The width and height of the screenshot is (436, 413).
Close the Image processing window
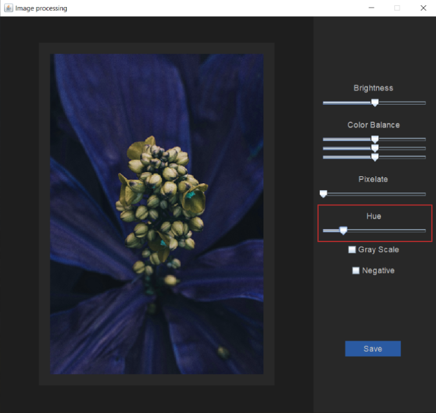tap(423, 8)
